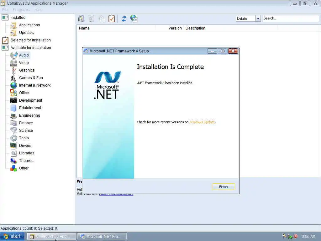Click the Installed section icon
This screenshot has width=321, height=241.
click(x=5, y=18)
